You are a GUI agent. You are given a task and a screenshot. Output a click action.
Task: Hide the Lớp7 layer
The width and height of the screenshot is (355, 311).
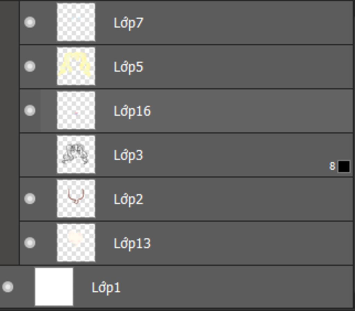(x=30, y=22)
